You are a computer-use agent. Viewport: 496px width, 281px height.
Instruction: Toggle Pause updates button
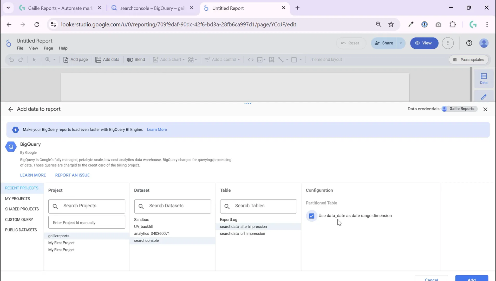point(468,60)
